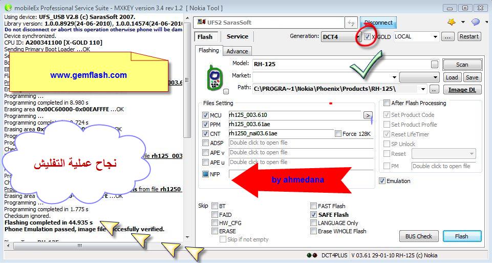
Task: Open the LOCAL dropdown
Action: 435,37
